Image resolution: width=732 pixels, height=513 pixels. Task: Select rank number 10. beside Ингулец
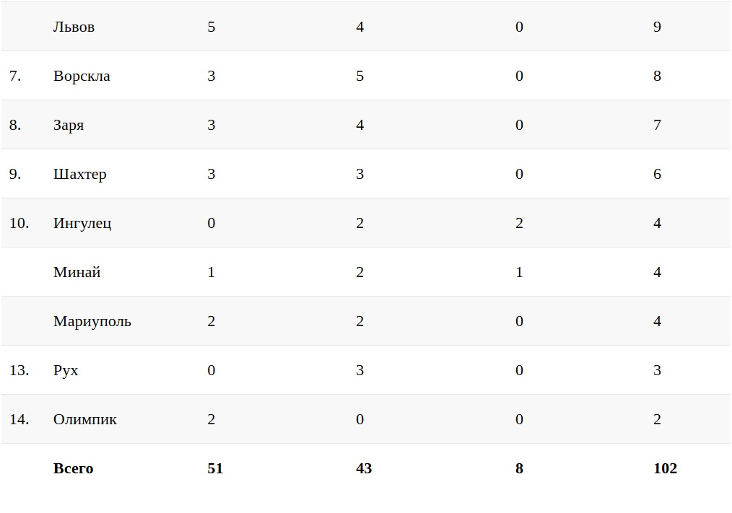(x=19, y=224)
